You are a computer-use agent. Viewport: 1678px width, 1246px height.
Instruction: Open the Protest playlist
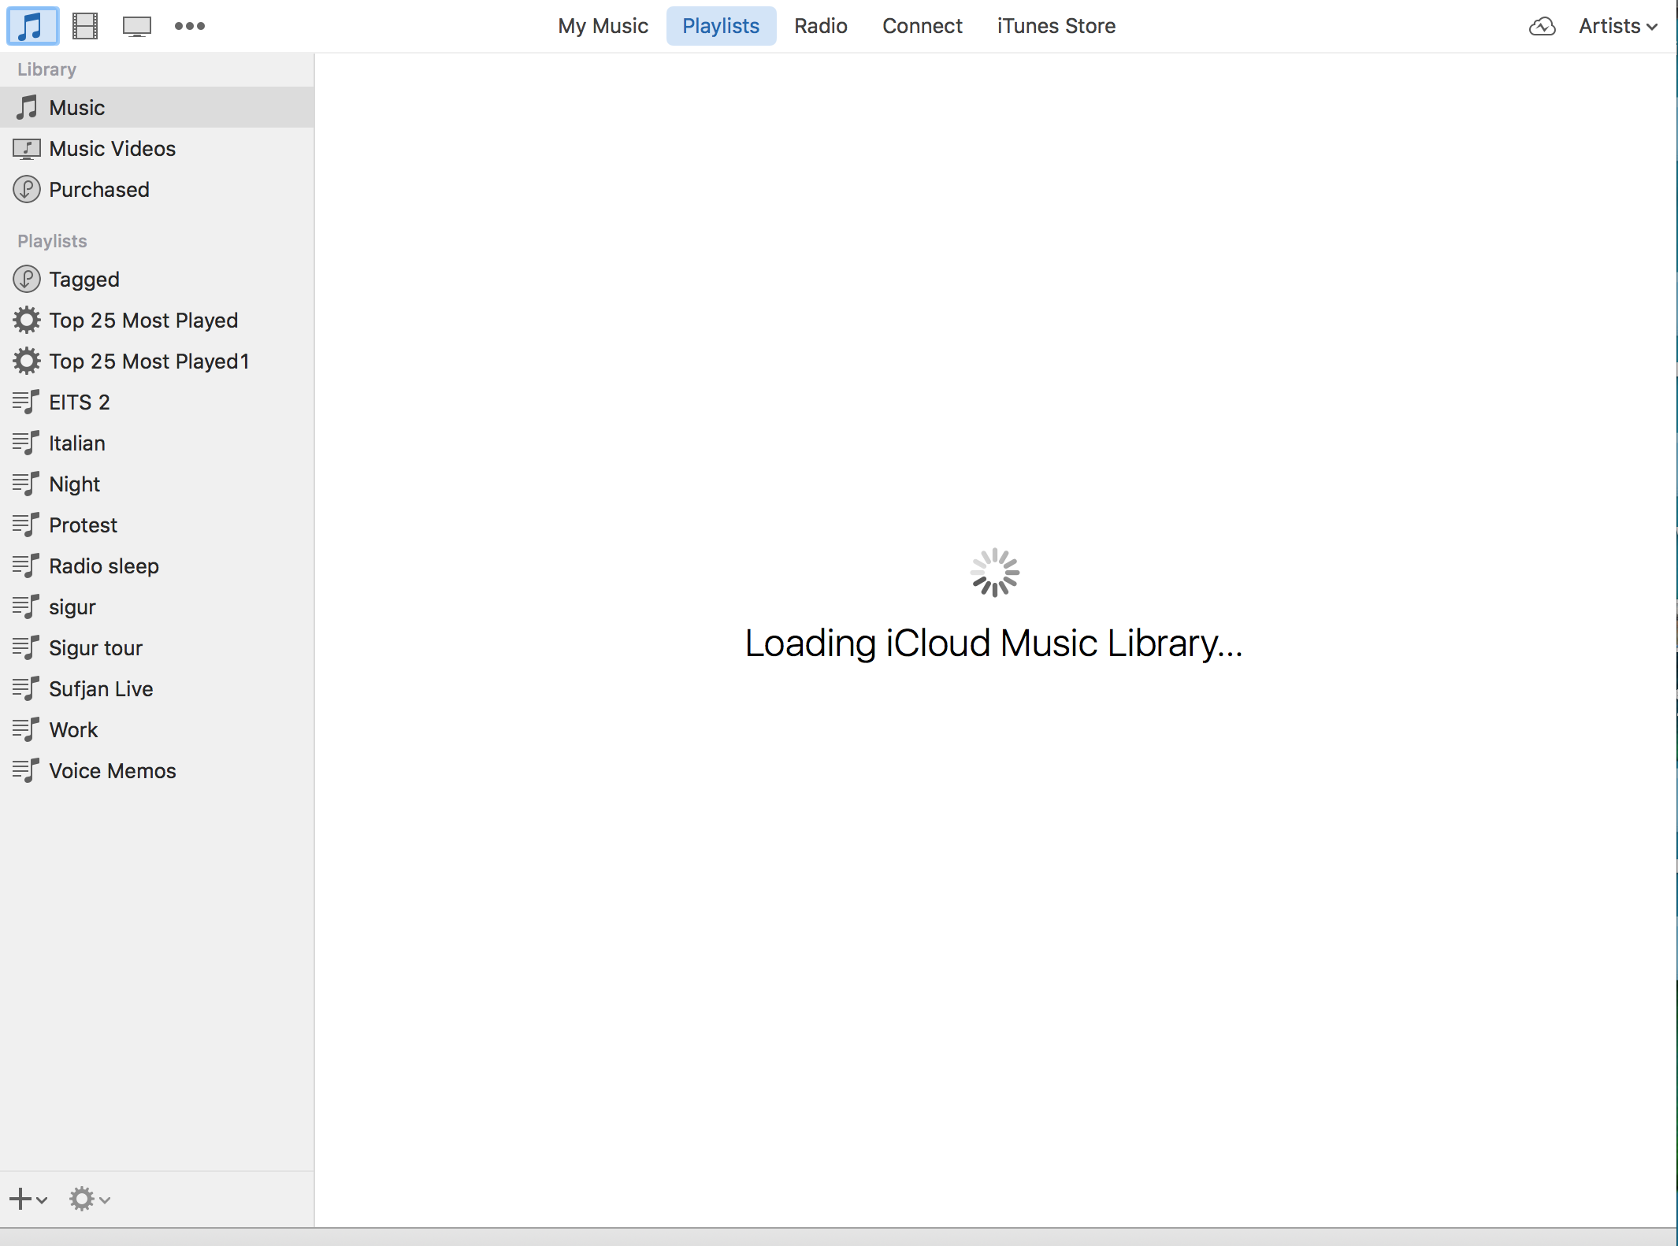point(157,525)
